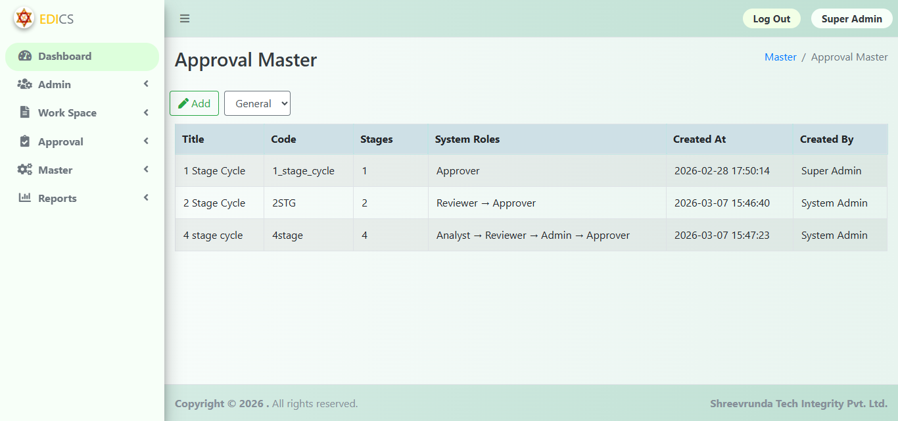Image resolution: width=898 pixels, height=421 pixels.
Task: Toggle the hamburger sidebar menu icon
Action: [x=185, y=18]
